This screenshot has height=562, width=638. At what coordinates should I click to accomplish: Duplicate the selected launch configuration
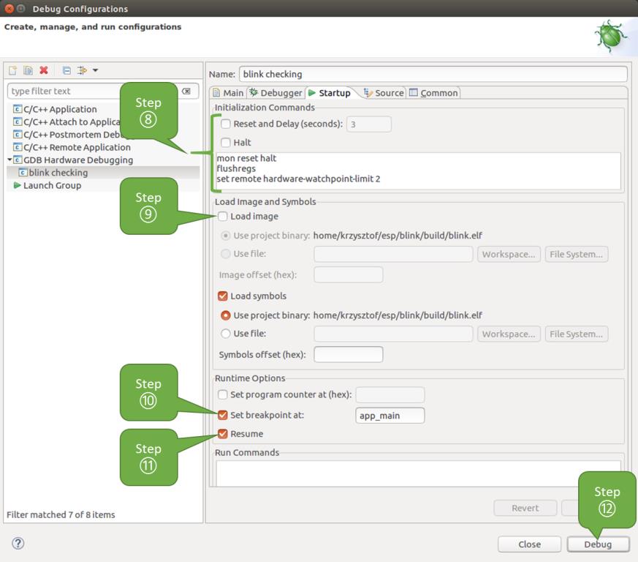(x=27, y=70)
